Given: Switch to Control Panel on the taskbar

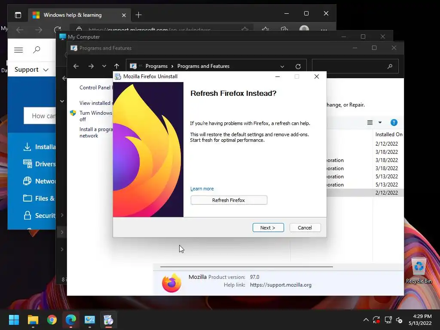Looking at the screenshot, I should (x=90, y=320).
